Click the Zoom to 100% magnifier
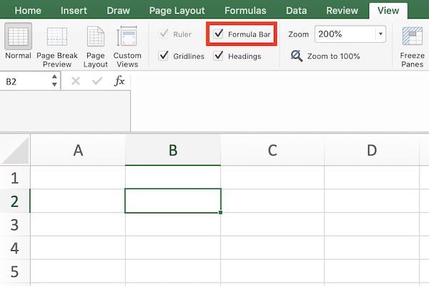This screenshot has height=286, width=429. tap(297, 56)
